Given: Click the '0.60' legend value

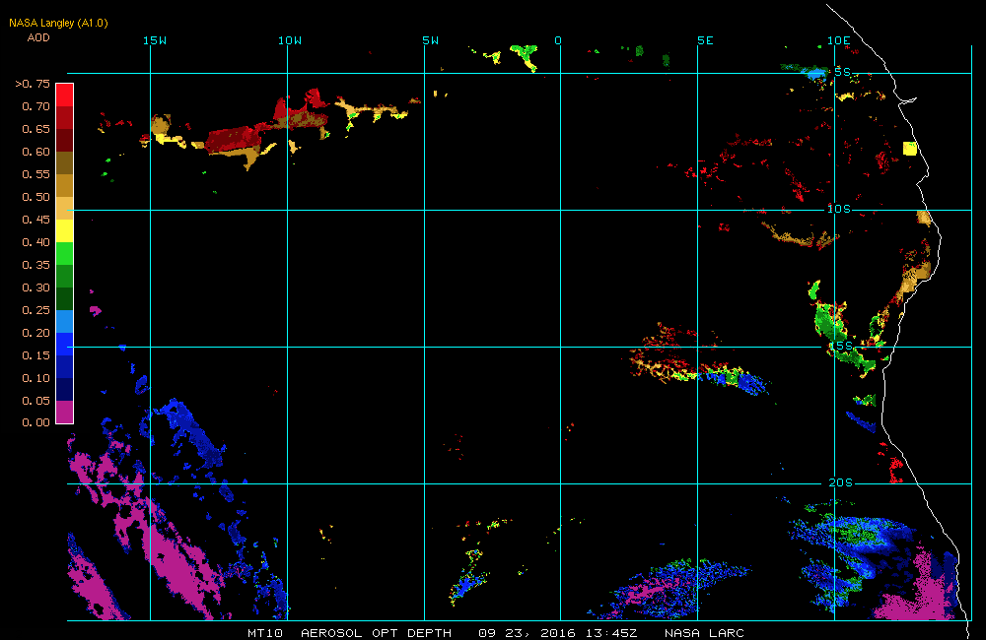Looking at the screenshot, I should [x=35, y=152].
